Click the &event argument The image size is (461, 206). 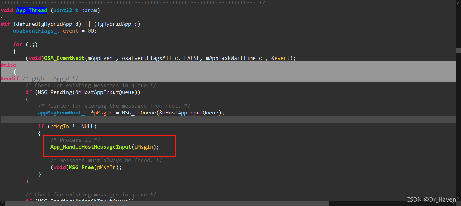click(280, 58)
